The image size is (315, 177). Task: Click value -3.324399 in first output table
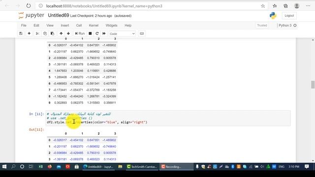click(109, 96)
